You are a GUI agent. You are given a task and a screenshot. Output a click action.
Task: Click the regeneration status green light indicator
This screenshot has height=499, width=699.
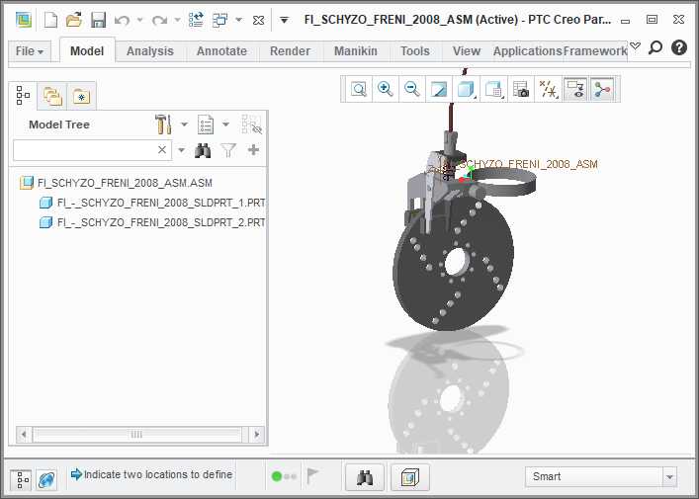pos(277,476)
